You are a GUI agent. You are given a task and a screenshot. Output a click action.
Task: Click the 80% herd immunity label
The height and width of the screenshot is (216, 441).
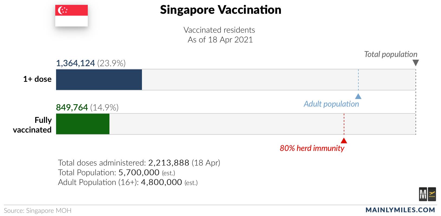coord(312,148)
